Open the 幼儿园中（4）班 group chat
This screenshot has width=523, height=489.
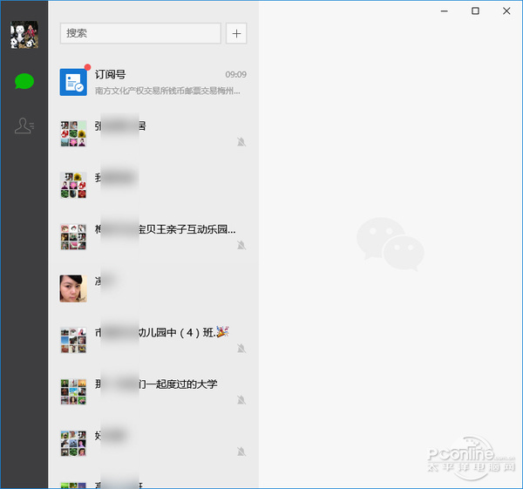pos(153,340)
